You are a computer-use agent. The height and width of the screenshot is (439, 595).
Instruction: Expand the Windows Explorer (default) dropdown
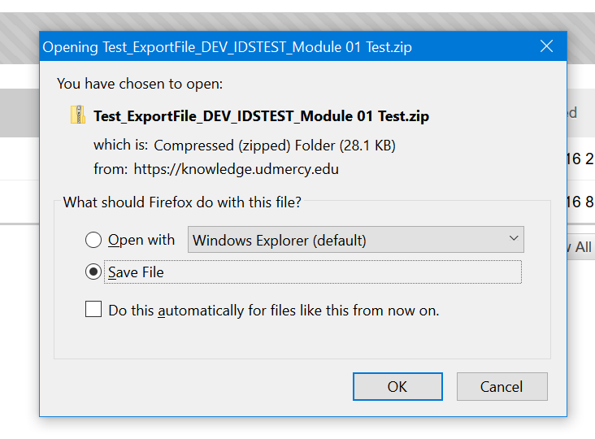[355, 240]
